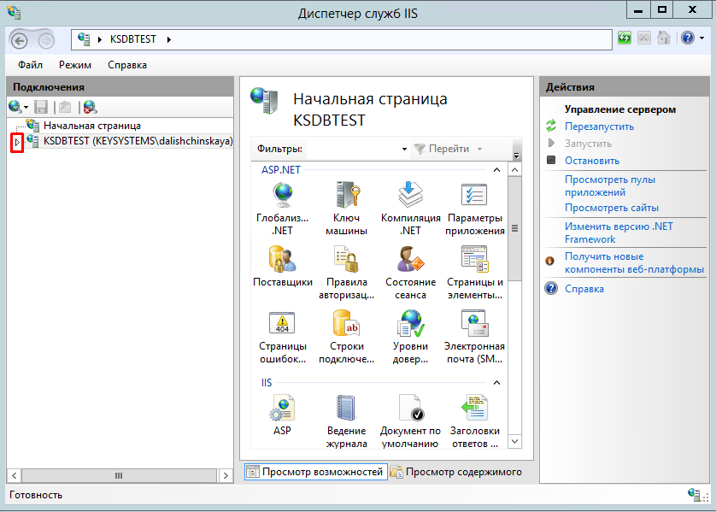The height and width of the screenshot is (512, 716).
Task: Click the Back navigation arrow
Action: pyautogui.click(x=19, y=41)
